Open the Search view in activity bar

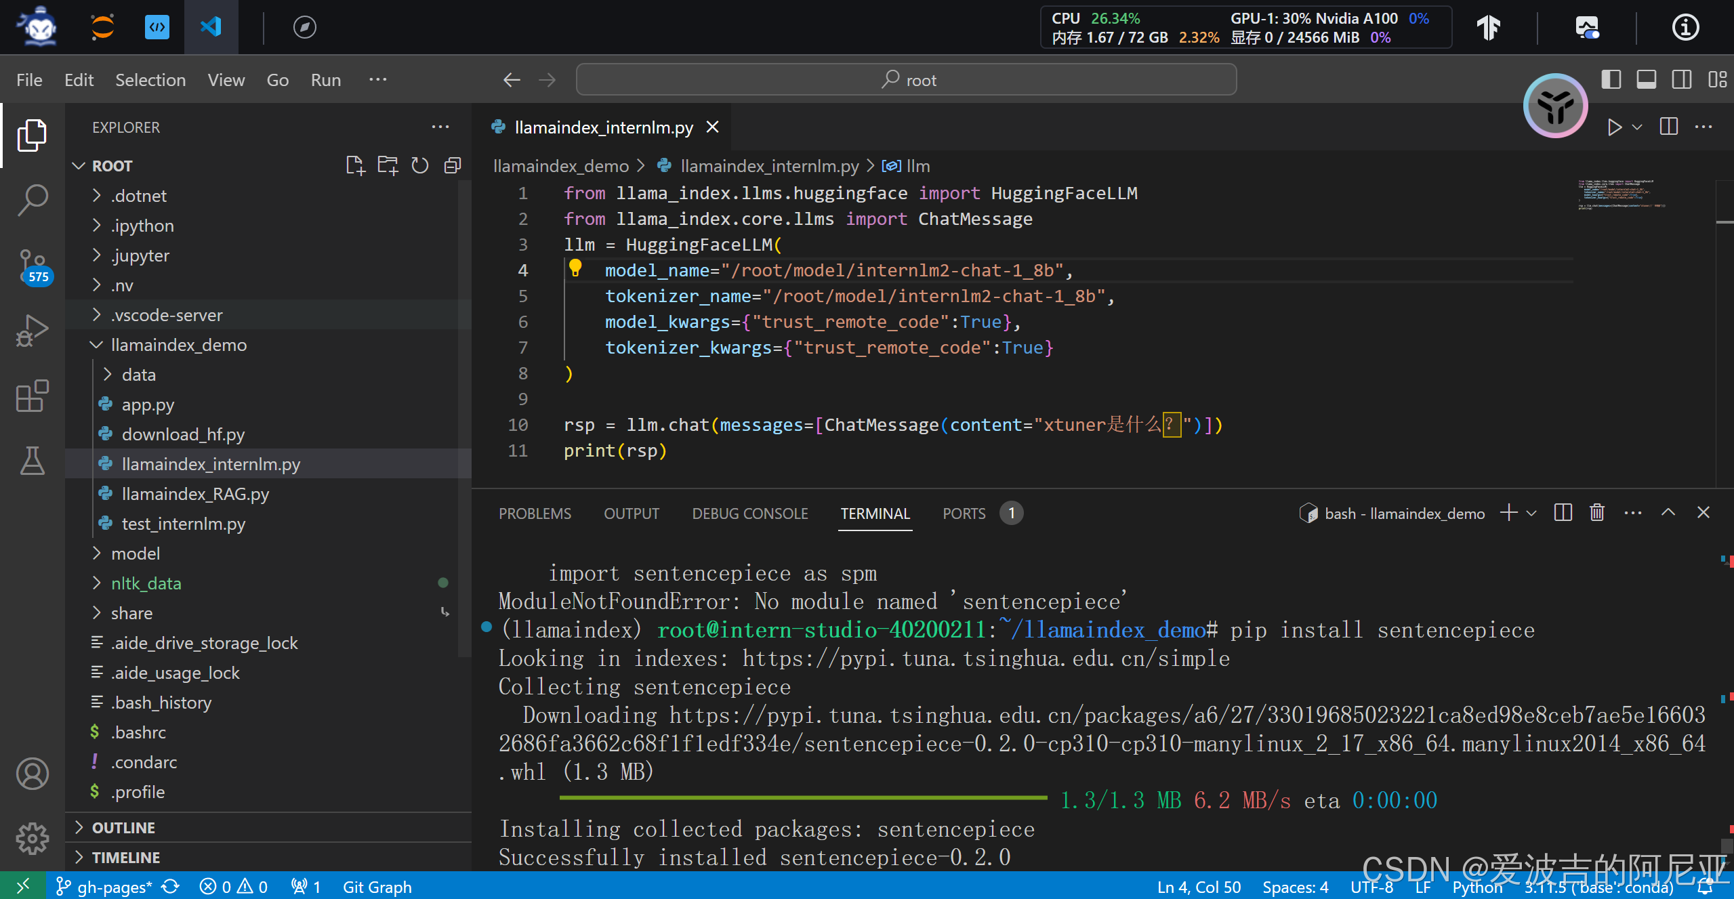[32, 200]
